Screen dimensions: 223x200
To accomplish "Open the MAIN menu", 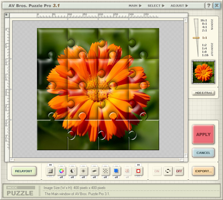I will pyautogui.click(x=135, y=6).
